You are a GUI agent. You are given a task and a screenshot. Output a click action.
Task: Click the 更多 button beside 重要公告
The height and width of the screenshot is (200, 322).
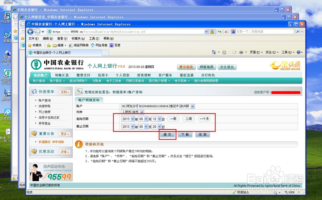point(65,134)
